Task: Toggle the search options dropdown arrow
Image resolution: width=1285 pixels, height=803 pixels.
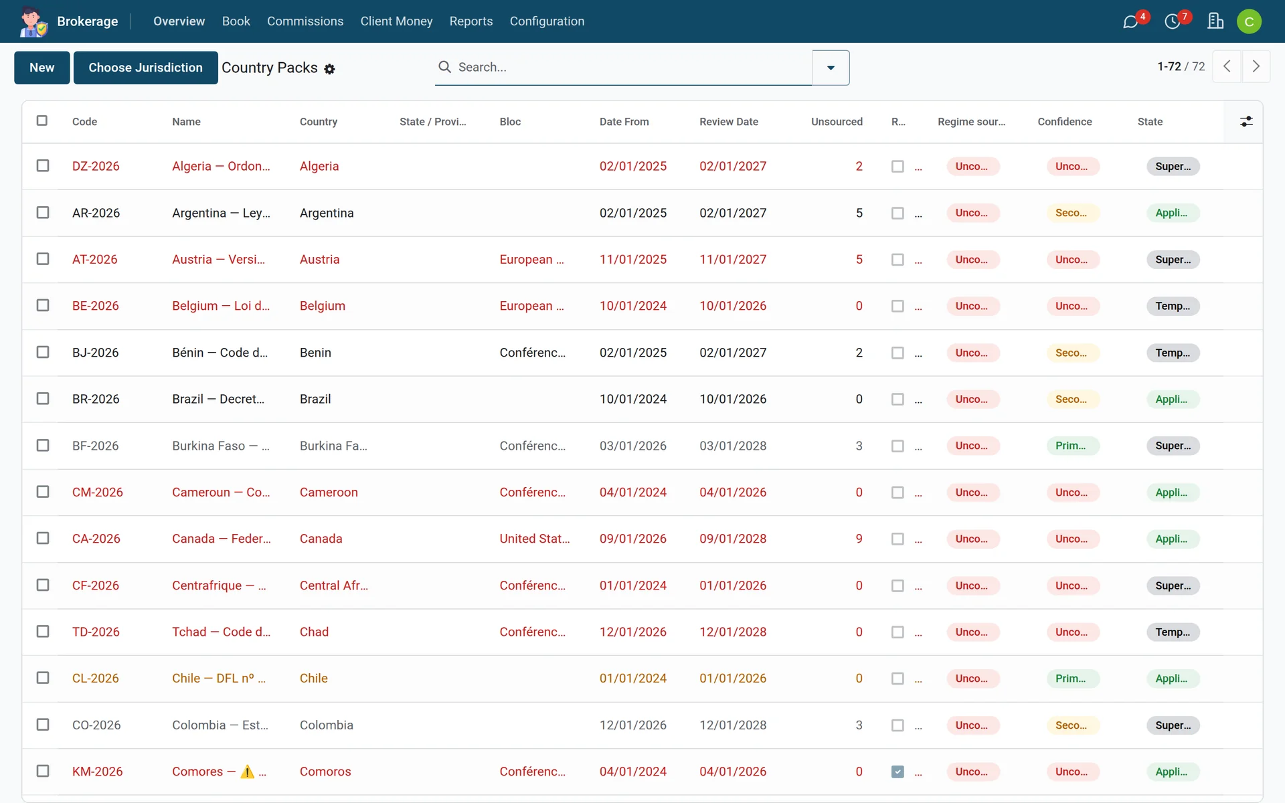Action: point(831,68)
